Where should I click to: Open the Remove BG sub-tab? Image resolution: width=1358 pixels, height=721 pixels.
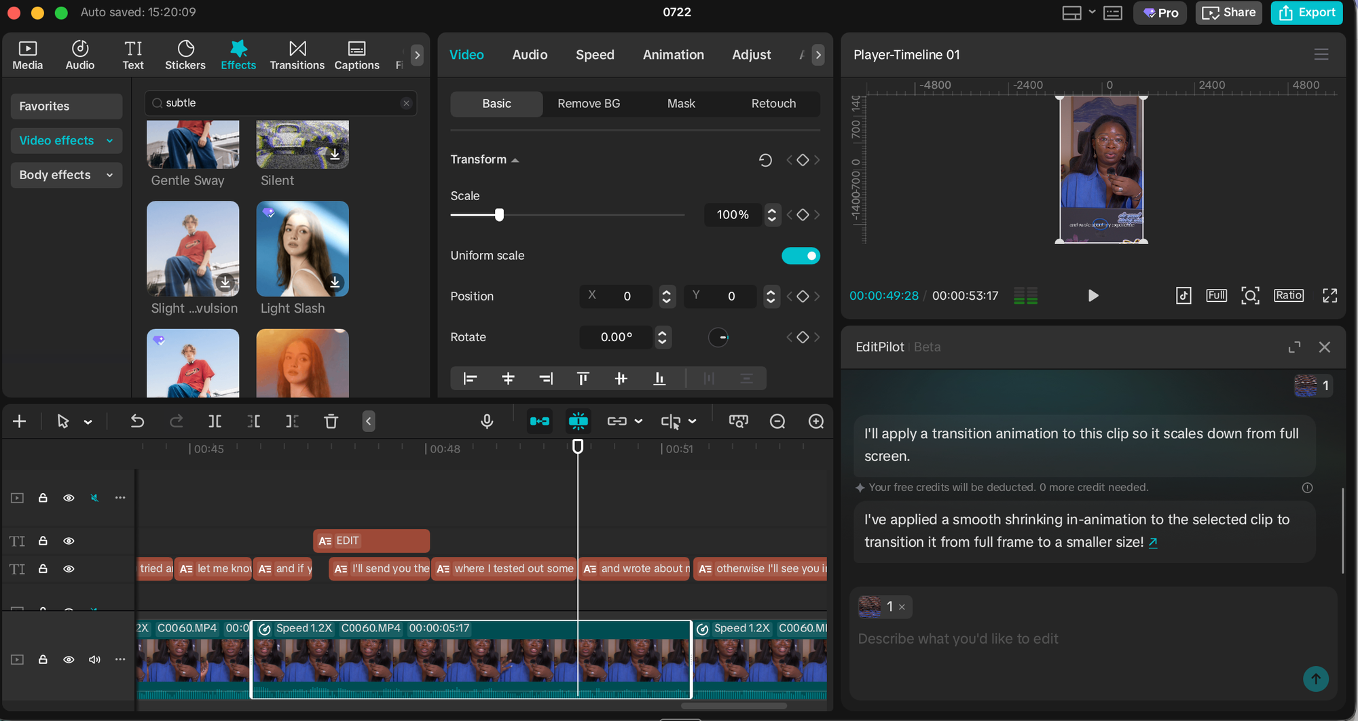[589, 104]
